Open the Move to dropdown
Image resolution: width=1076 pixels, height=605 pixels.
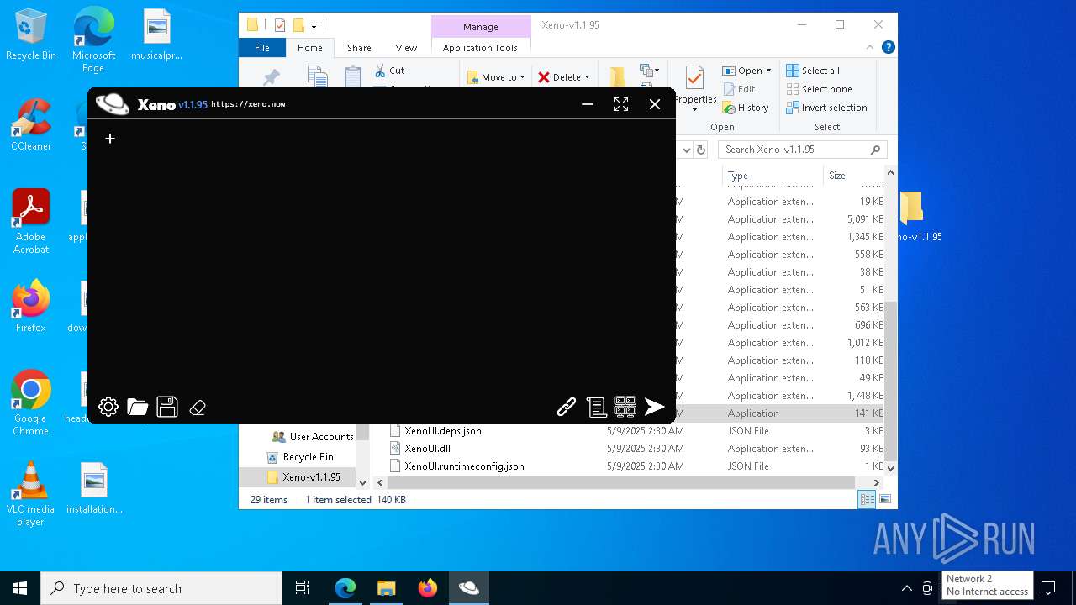click(496, 77)
